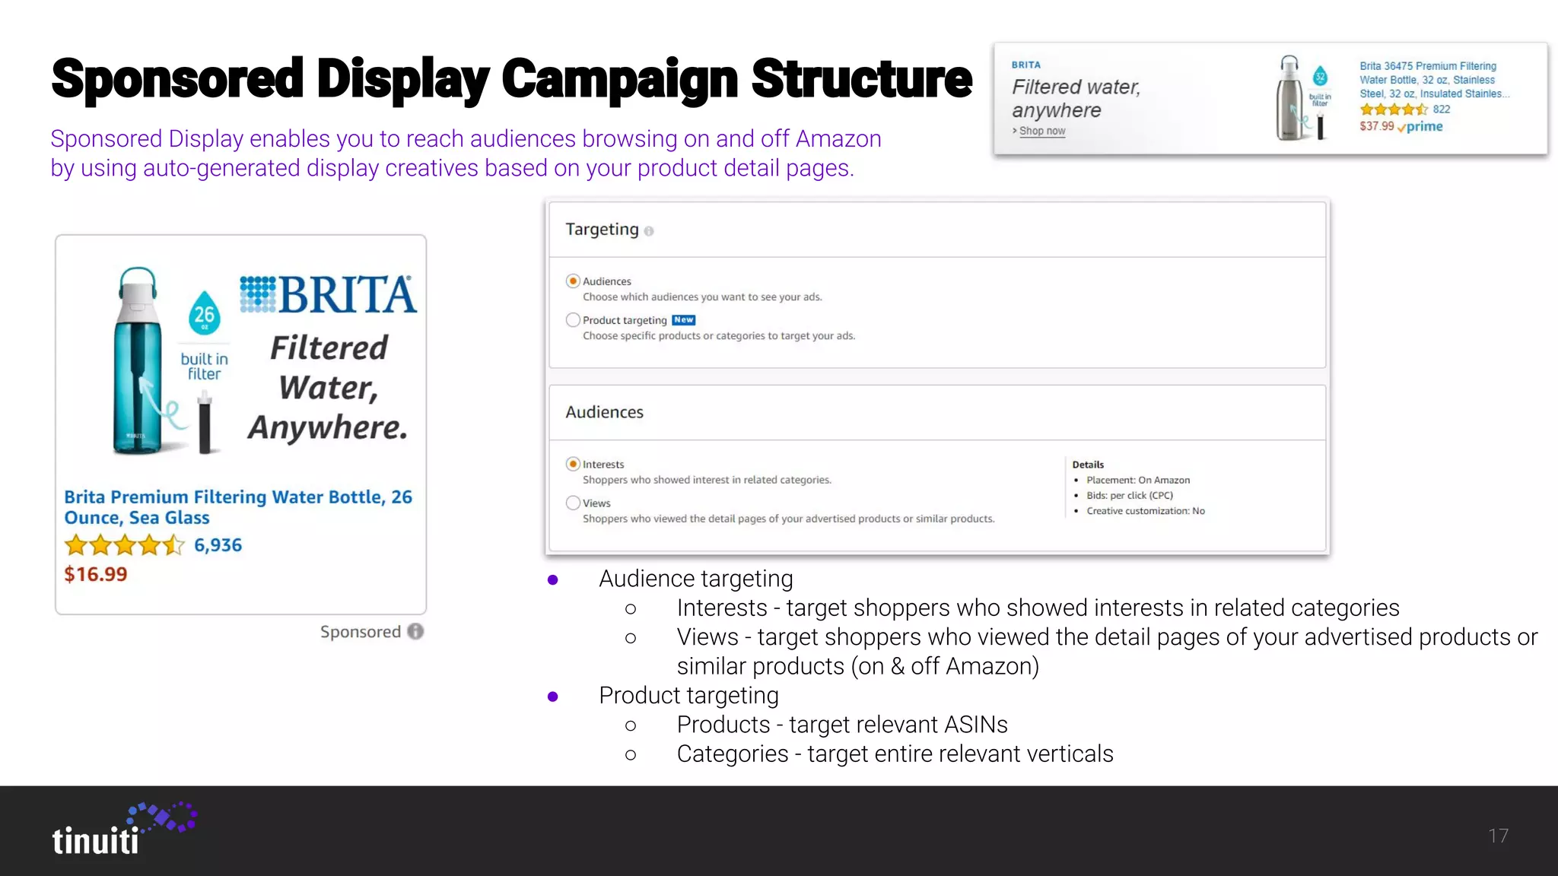Click the star rating under Sea Glass bottle
1558x876 pixels.
tap(124, 545)
